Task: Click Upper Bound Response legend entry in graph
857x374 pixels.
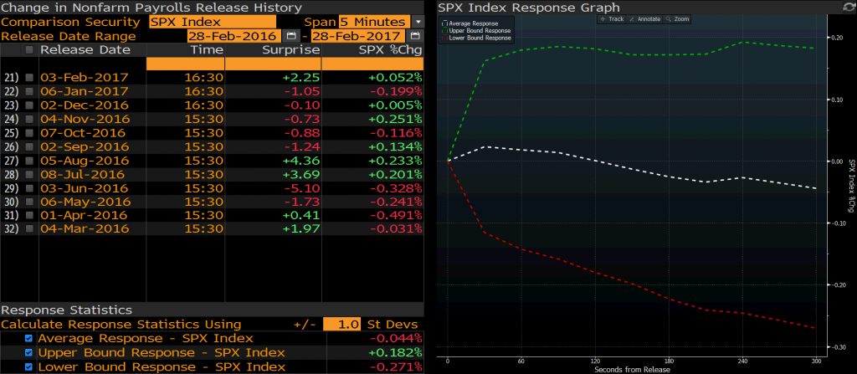Action: tap(476, 31)
